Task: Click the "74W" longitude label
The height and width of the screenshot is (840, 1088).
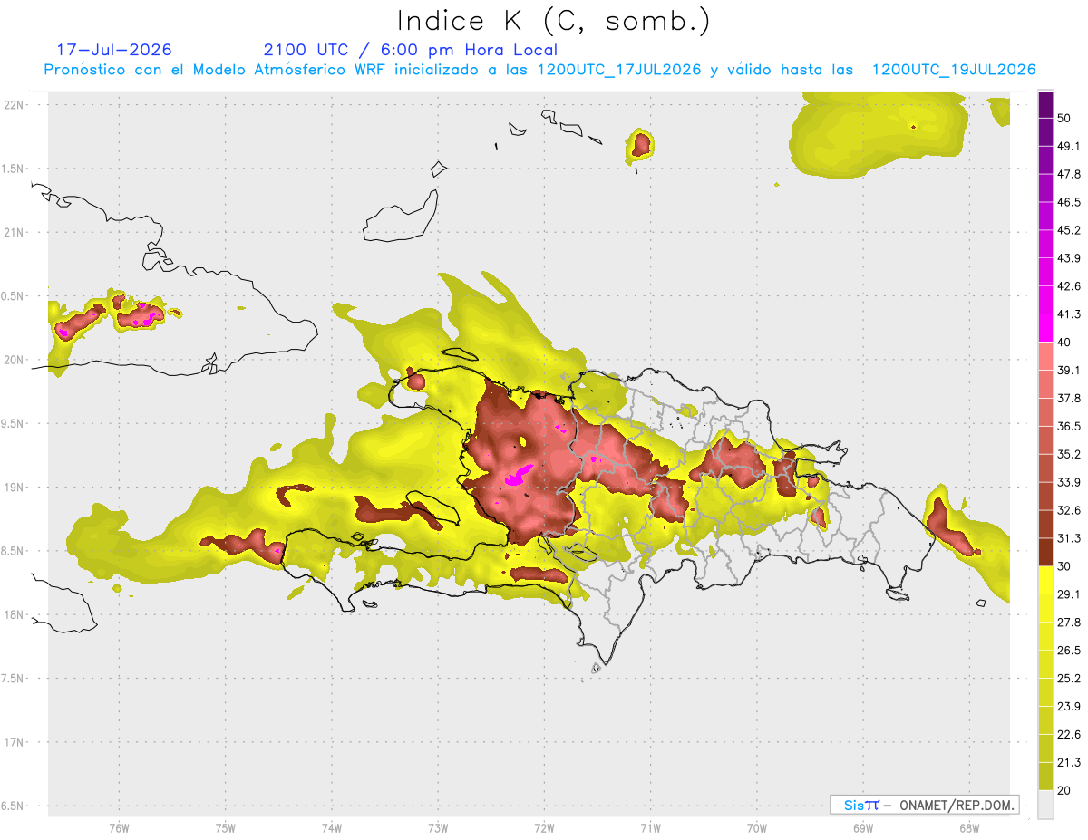Action: click(331, 828)
